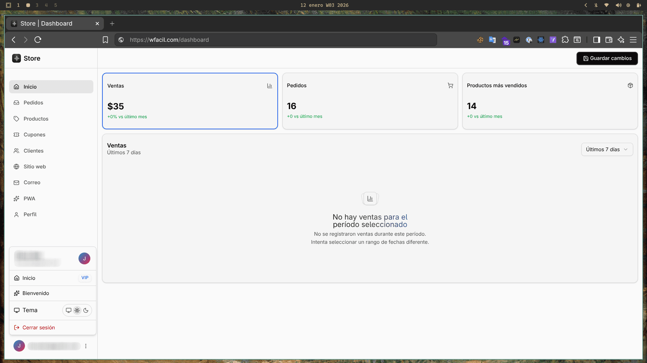The height and width of the screenshot is (363, 647).
Task: Select Perfil in the sidebar menu
Action: (30, 214)
